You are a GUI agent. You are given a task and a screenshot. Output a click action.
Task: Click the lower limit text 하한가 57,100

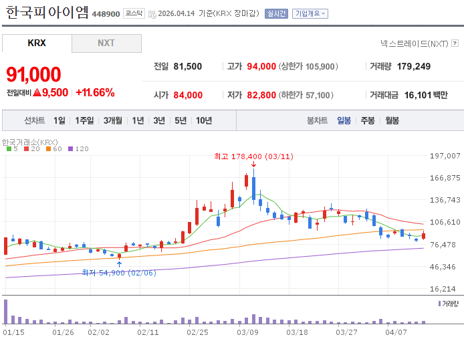[306, 95]
